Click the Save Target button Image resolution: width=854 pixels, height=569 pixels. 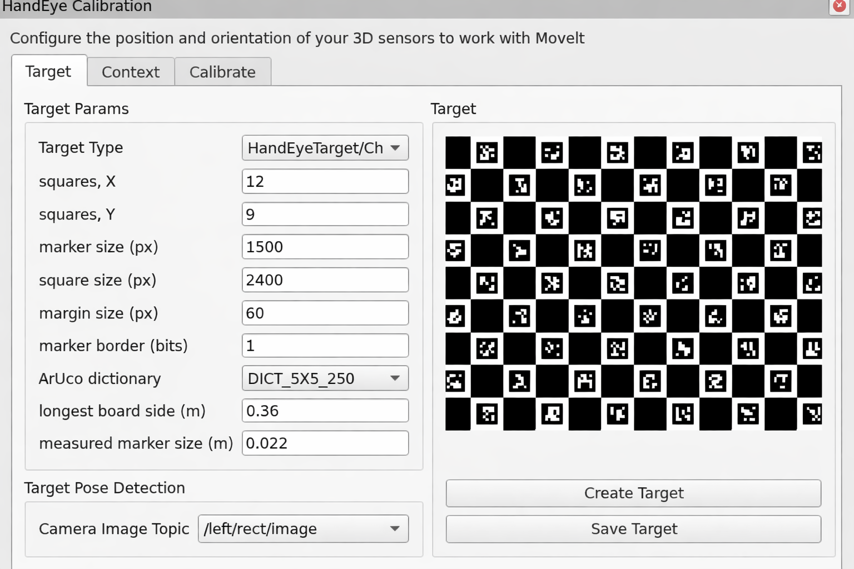(x=633, y=529)
